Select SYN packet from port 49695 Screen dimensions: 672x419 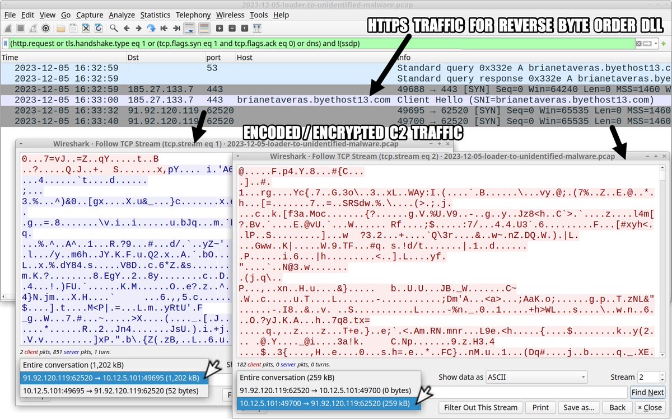(x=336, y=110)
